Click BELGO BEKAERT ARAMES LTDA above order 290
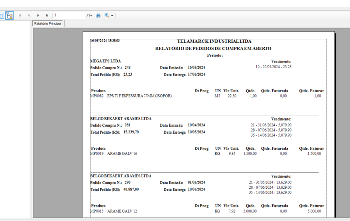The width and height of the screenshot is (350, 221). tap(121, 176)
